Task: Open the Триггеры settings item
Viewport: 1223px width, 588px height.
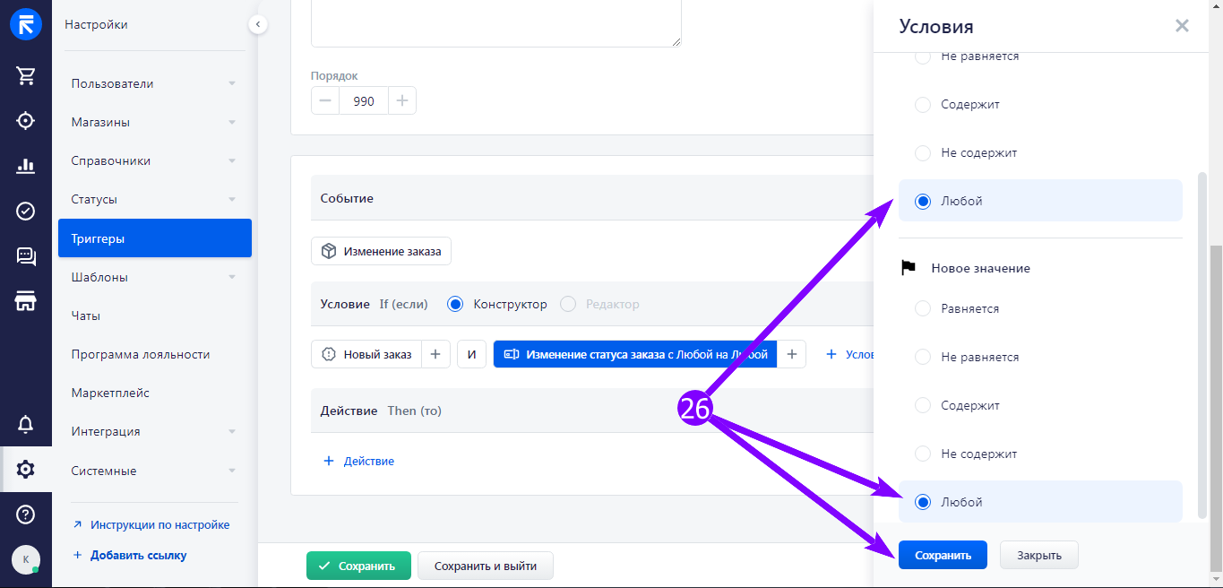Action: [155, 238]
